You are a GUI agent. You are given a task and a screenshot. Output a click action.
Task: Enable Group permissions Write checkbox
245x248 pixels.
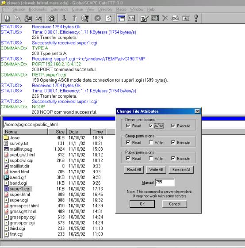[x=151, y=142]
